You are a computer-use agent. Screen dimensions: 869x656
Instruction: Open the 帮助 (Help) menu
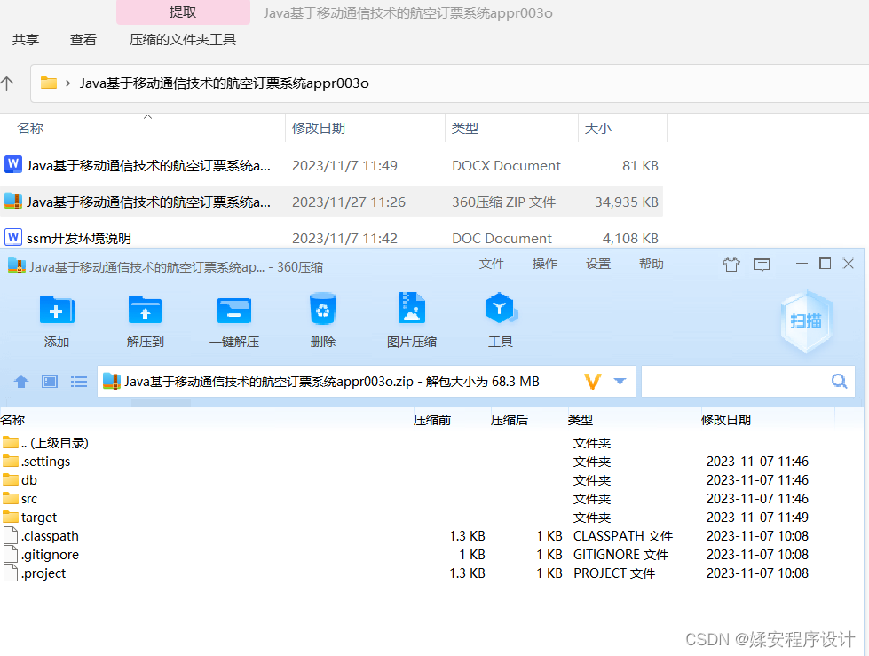click(x=651, y=264)
